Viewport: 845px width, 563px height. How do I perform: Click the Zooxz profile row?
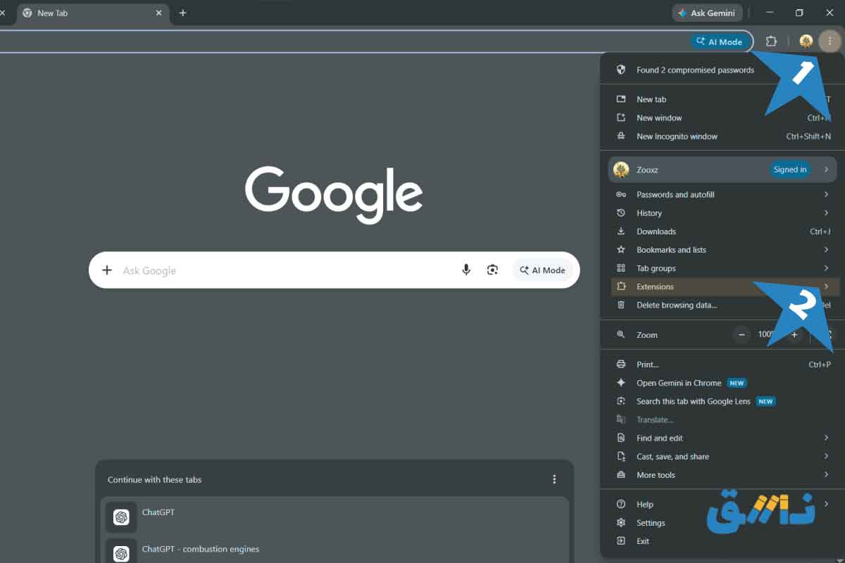(722, 169)
